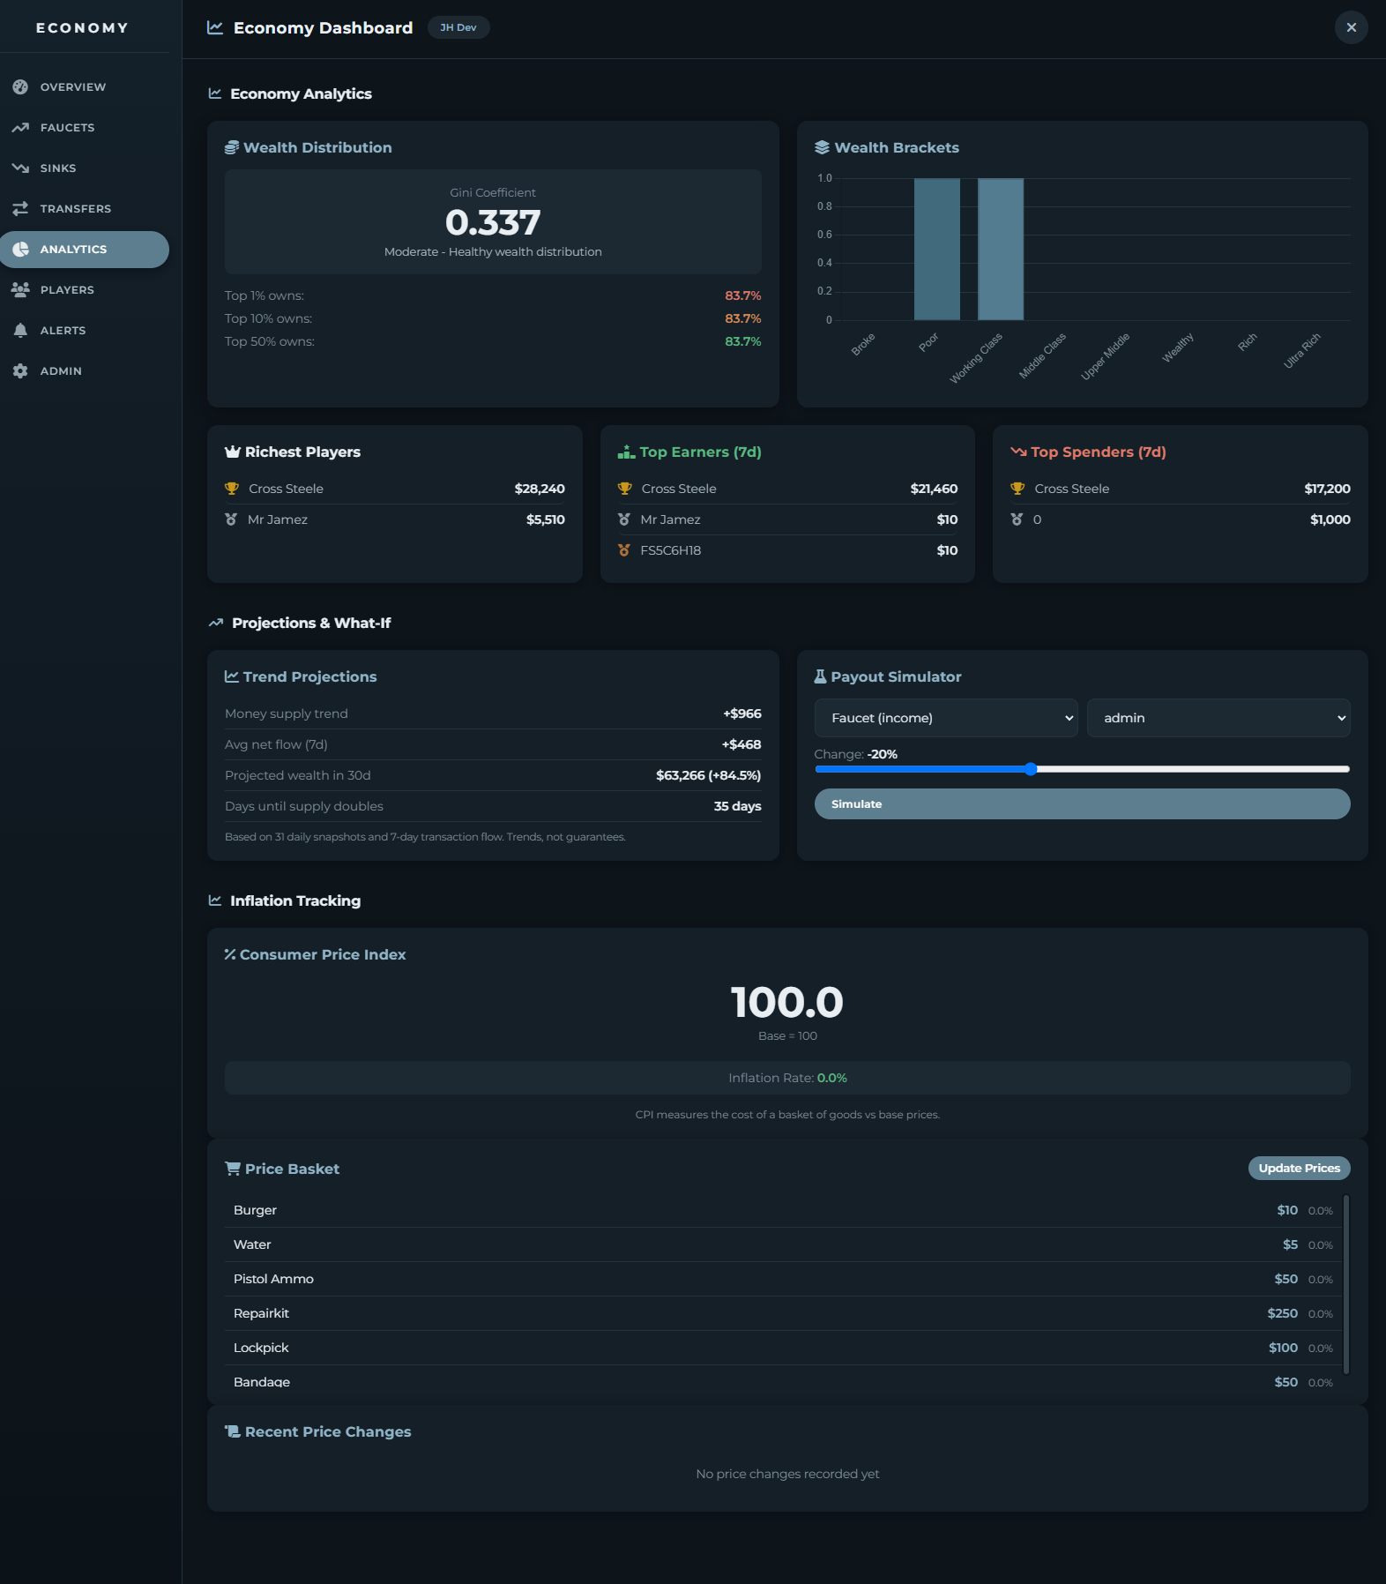Click the Admin gear icon
Image resolution: width=1386 pixels, height=1584 pixels.
(20, 370)
